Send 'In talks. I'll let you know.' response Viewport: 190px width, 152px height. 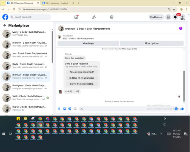click(82, 78)
